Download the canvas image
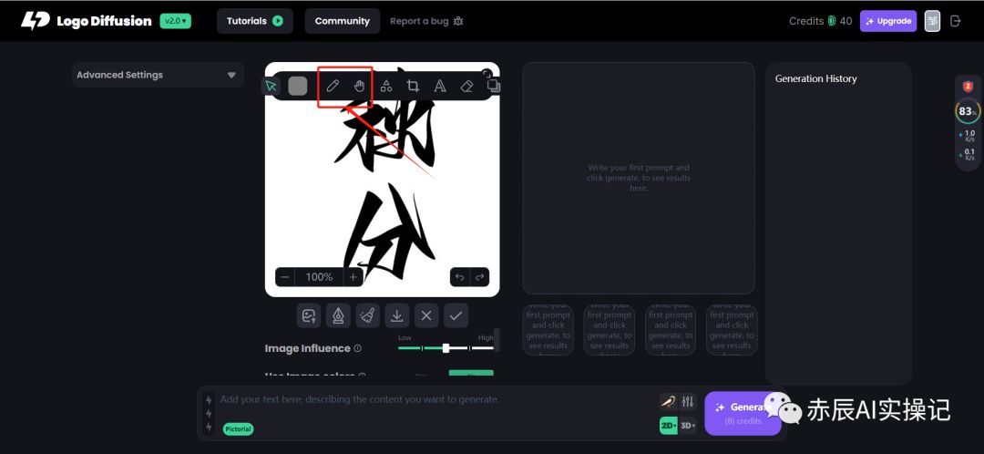This screenshot has width=984, height=454. click(x=397, y=315)
